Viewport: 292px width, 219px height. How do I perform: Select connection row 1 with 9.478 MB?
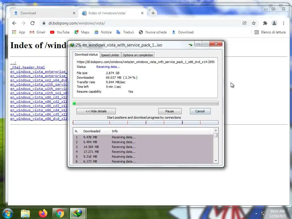pos(143,137)
